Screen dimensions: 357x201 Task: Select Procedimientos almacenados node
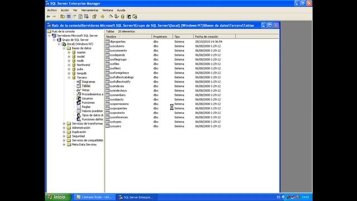[x=93, y=94]
